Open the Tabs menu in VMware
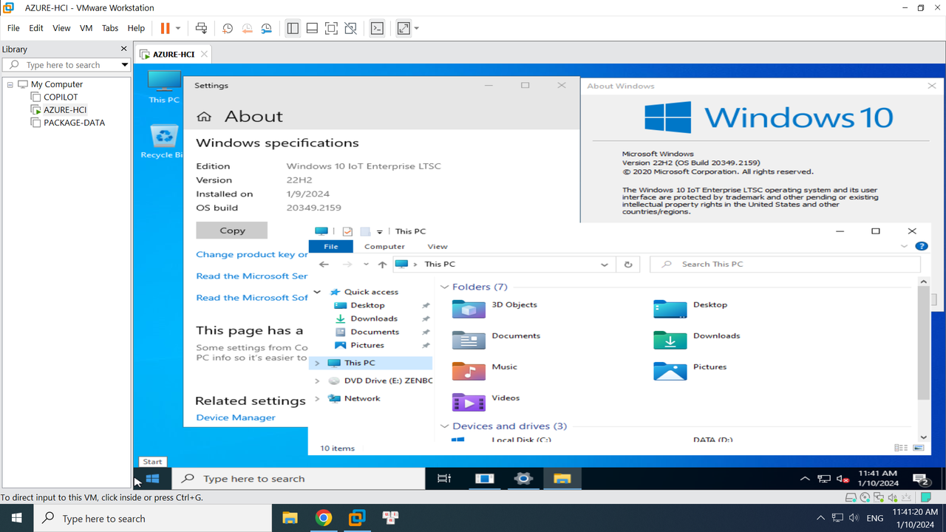The height and width of the screenshot is (532, 946). (110, 28)
